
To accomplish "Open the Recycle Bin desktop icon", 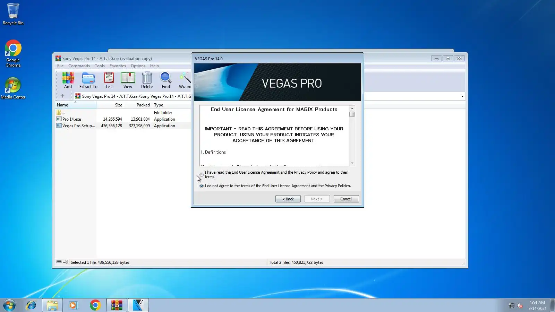I will pyautogui.click(x=13, y=14).
